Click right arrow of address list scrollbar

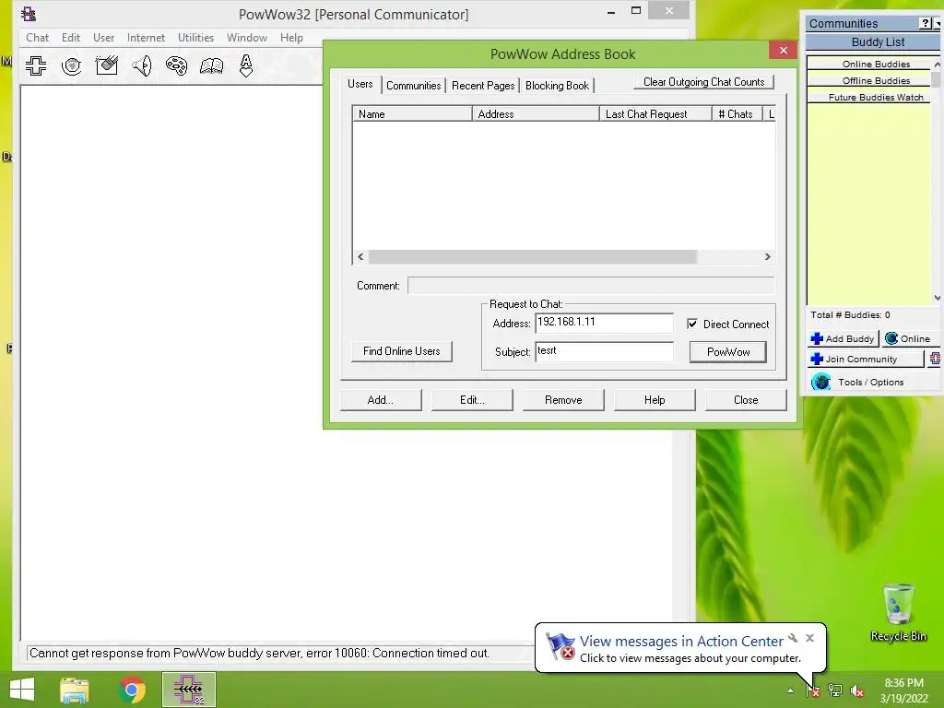point(768,256)
